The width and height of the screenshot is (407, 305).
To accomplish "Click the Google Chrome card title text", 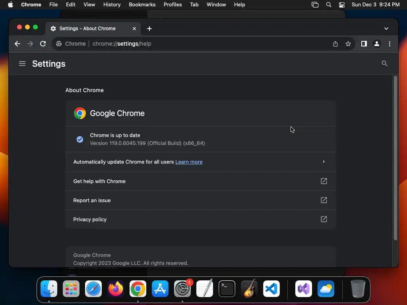I will tap(117, 113).
